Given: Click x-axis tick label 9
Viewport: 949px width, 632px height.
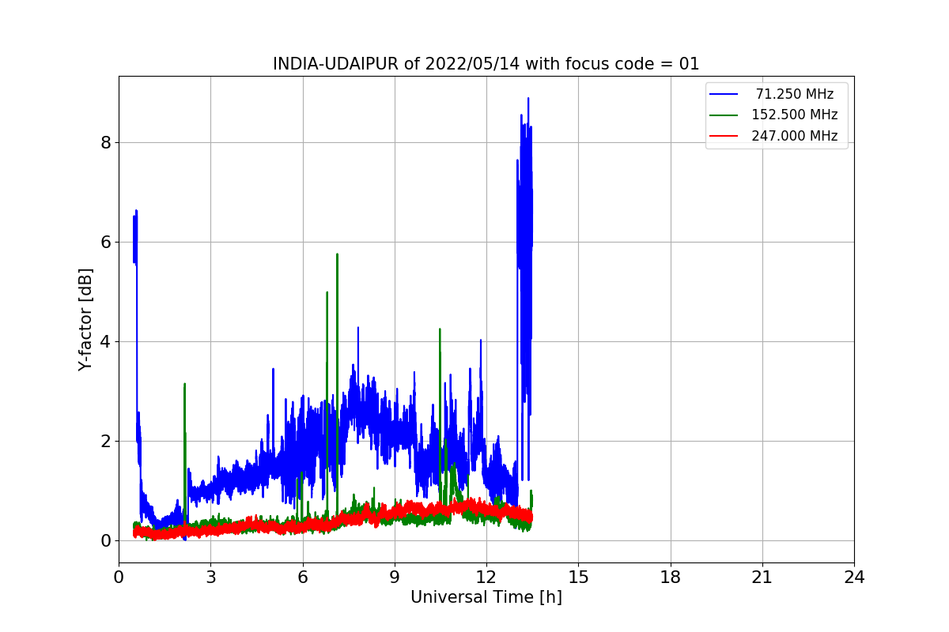Looking at the screenshot, I should click(395, 577).
